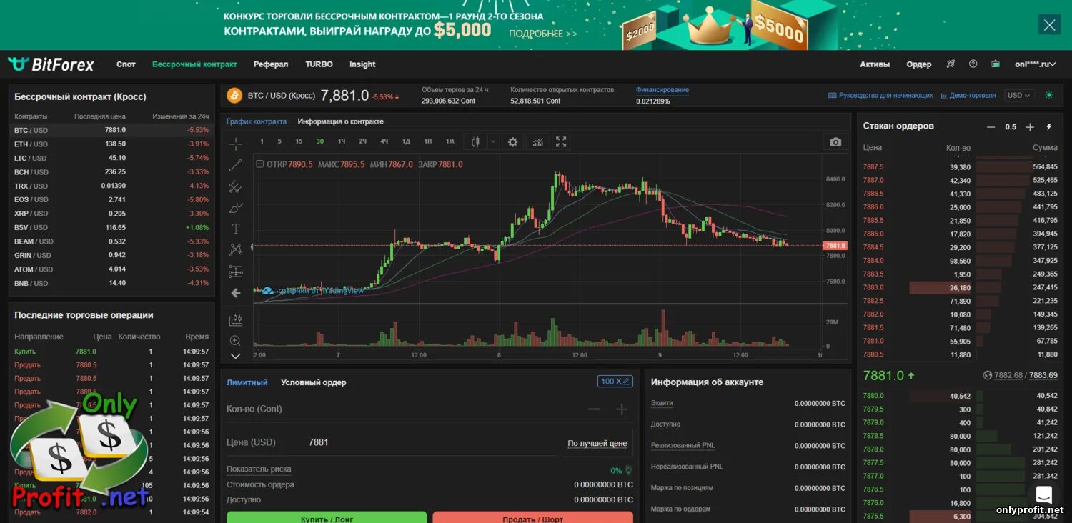
Task: Switch to Лимитный order tab
Action: coord(247,382)
